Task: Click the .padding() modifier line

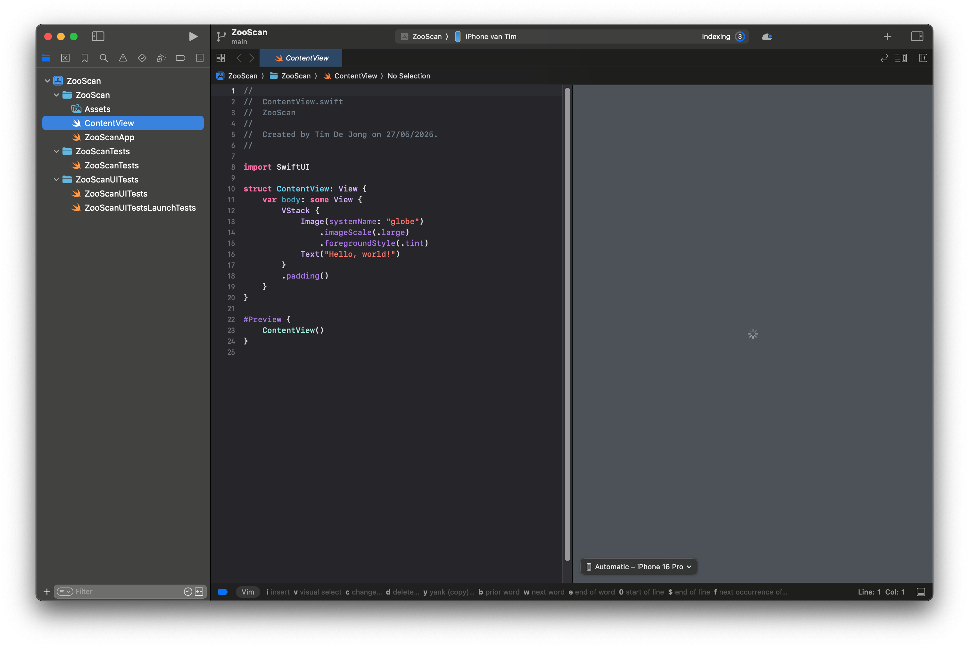Action: [x=305, y=276]
